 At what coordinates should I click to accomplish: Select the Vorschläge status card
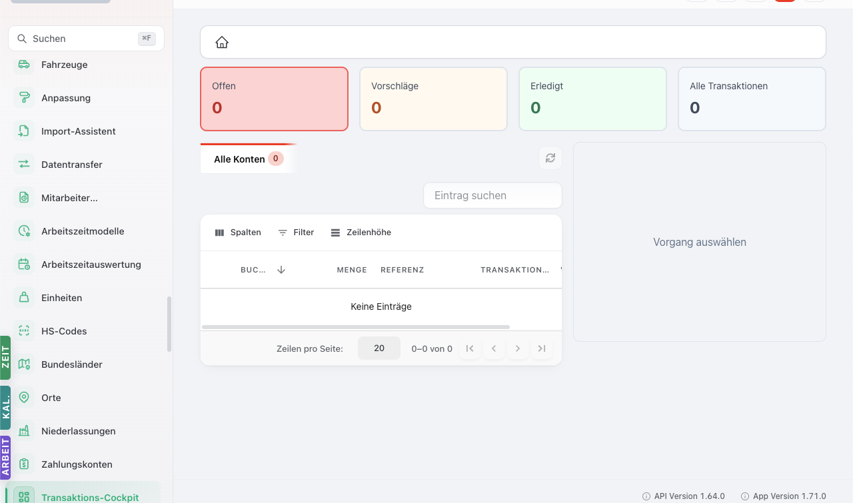point(433,99)
